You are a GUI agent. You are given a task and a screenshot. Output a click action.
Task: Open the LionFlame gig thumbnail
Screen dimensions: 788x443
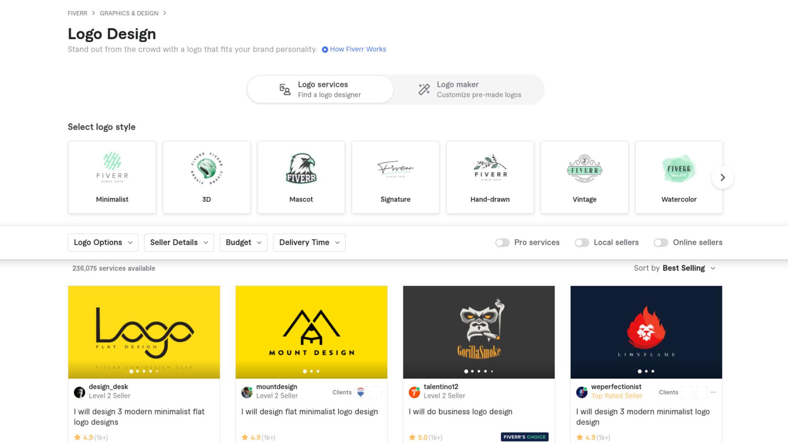click(x=646, y=332)
